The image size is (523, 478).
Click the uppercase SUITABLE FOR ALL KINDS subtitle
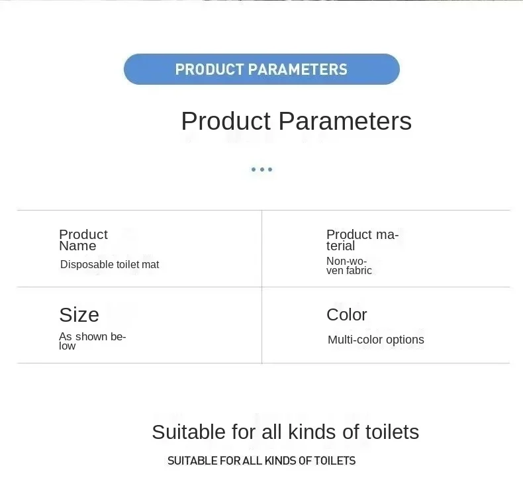tap(261, 461)
